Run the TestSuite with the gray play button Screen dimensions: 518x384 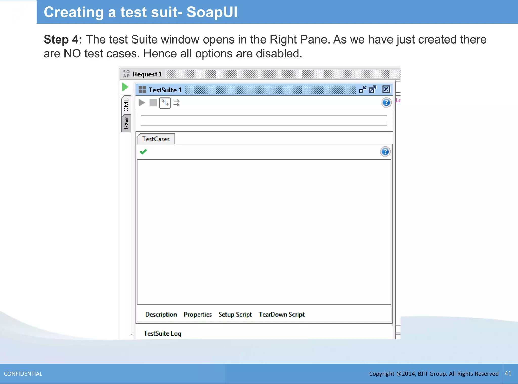point(142,103)
